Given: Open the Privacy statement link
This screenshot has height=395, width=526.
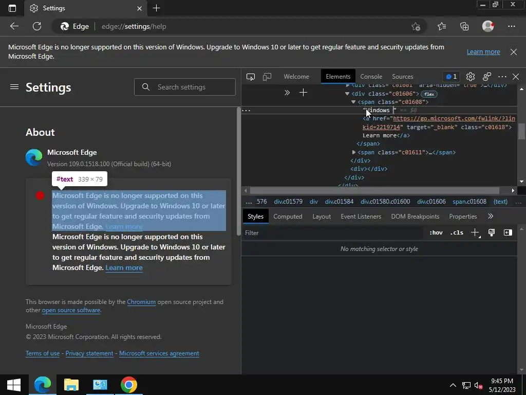Looking at the screenshot, I should 89,353.
